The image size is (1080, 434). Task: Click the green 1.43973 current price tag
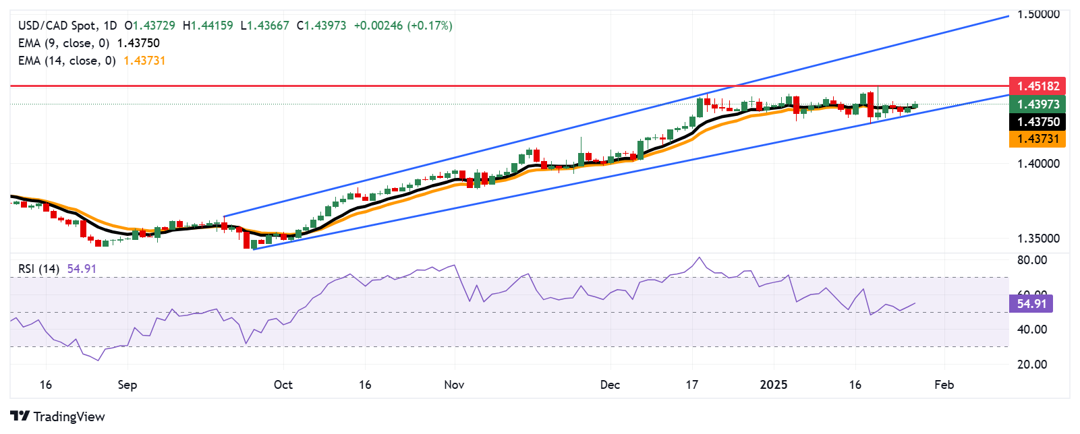[1038, 104]
